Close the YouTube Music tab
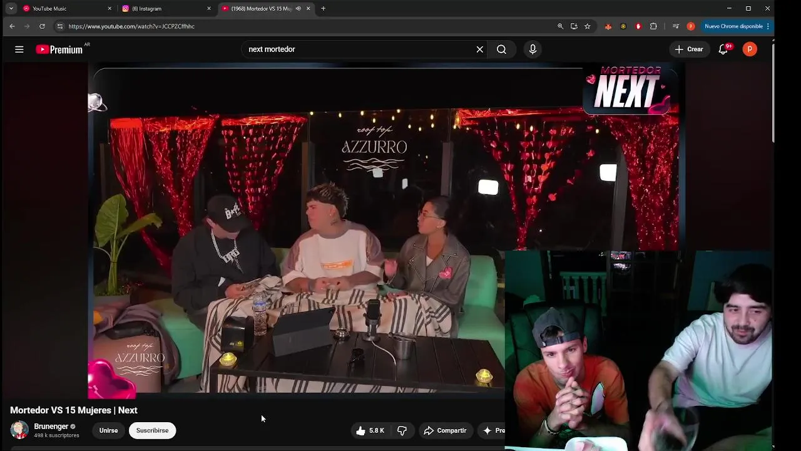The width and height of the screenshot is (801, 451). click(x=110, y=8)
